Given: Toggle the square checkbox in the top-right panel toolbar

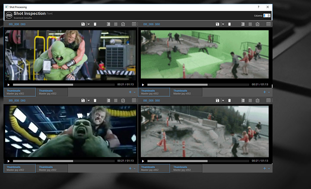Looking at the screenshot, I should click(250, 24).
